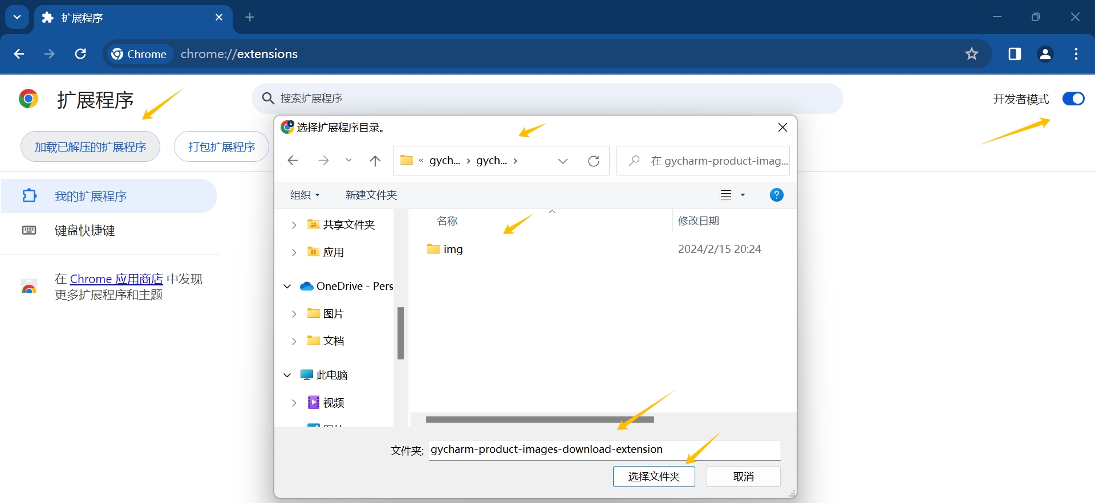The height and width of the screenshot is (503, 1095).
Task: Go back in the folder dialog
Action: pyautogui.click(x=293, y=161)
